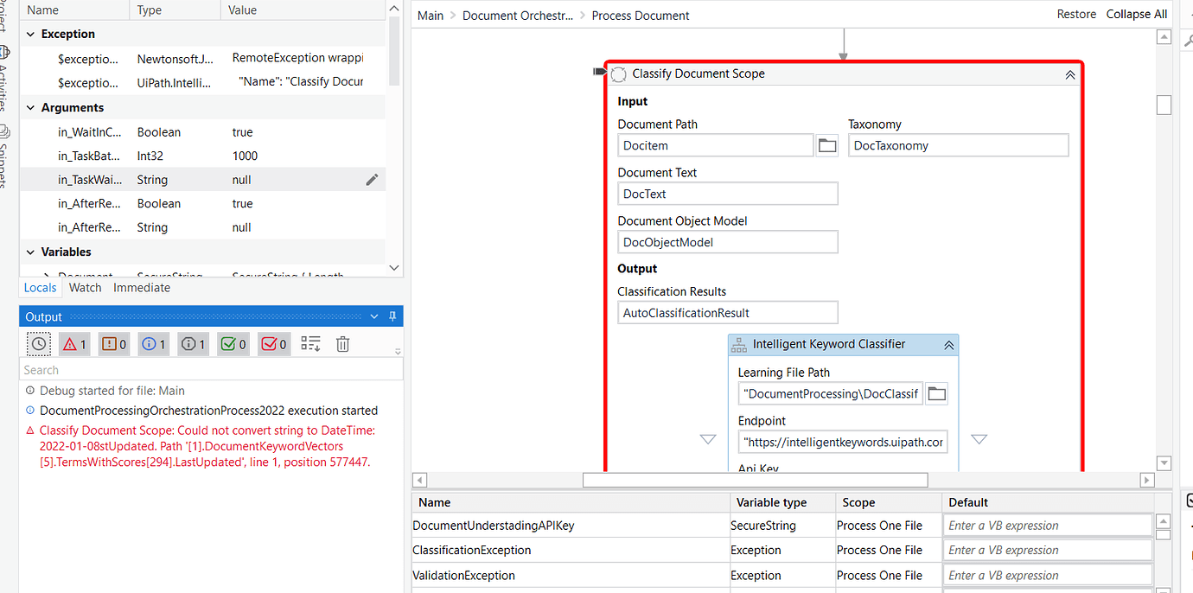Screen dimensions: 1193x593
Task: Click the Restore button
Action: 1076,14
